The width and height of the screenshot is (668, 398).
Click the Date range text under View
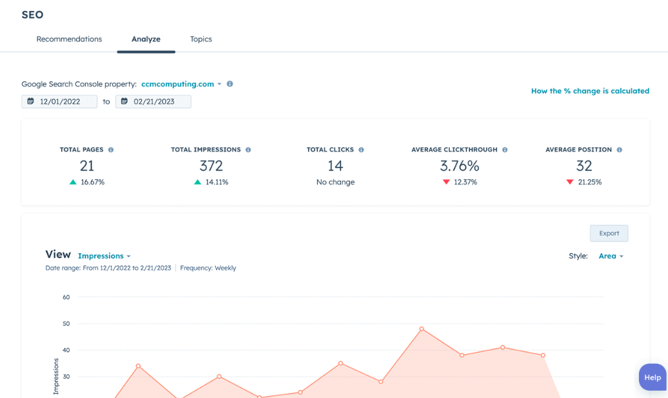(108, 268)
